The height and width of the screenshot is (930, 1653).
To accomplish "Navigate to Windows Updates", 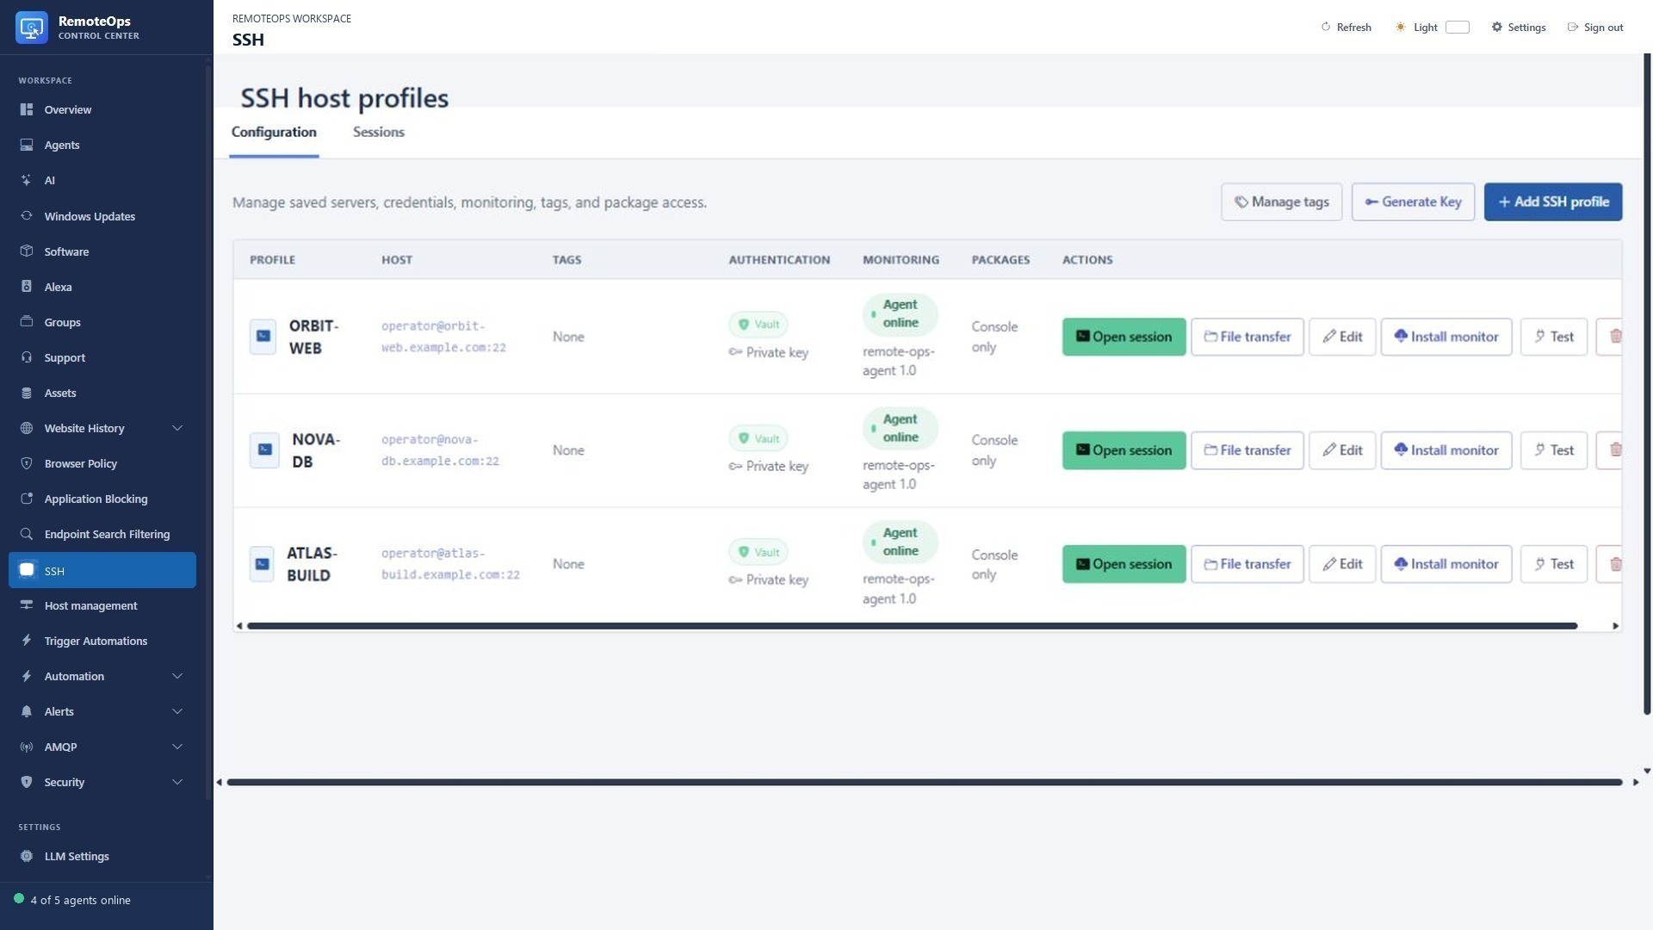I will 102,216.
